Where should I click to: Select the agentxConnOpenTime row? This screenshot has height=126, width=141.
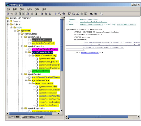point(49,62)
